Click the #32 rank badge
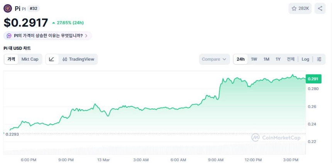Image resolution: width=332 pixels, height=163 pixels. (x=34, y=8)
